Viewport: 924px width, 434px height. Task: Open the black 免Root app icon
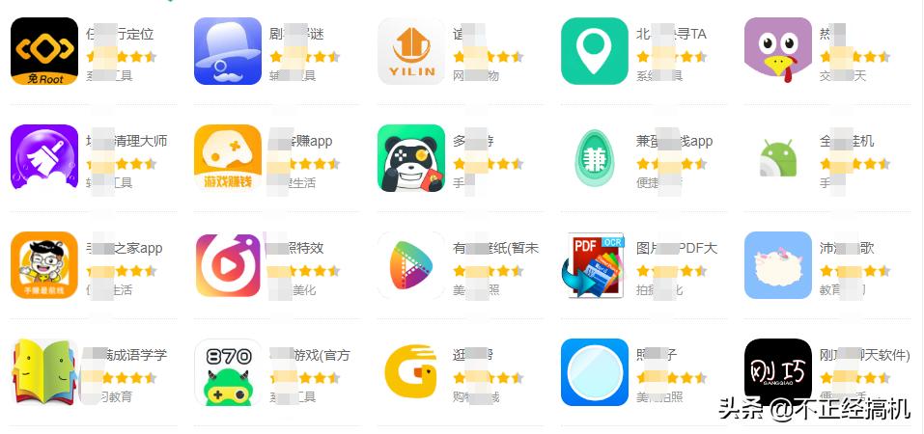click(x=44, y=51)
